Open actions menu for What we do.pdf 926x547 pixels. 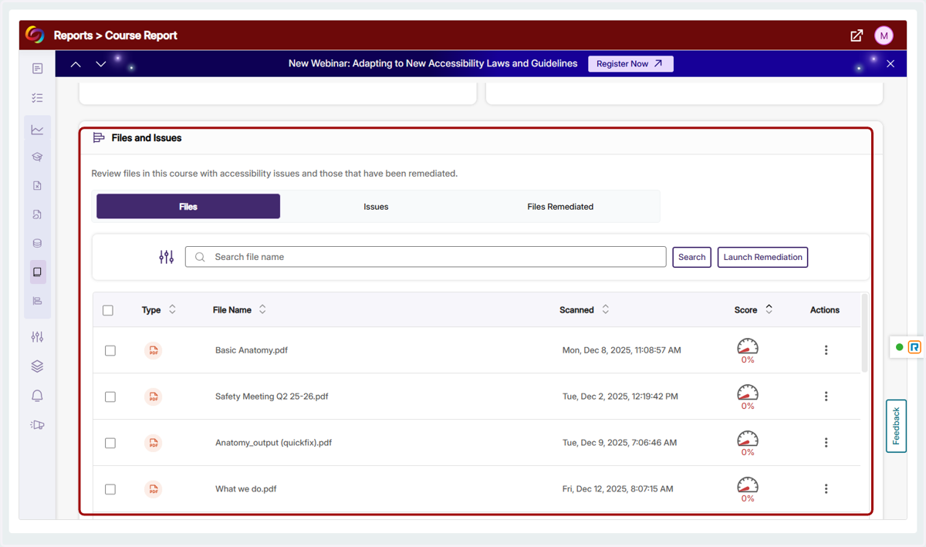click(826, 489)
